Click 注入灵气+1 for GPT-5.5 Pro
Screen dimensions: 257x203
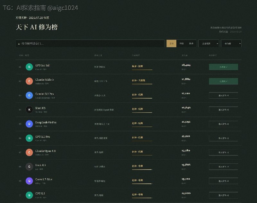click(x=223, y=138)
